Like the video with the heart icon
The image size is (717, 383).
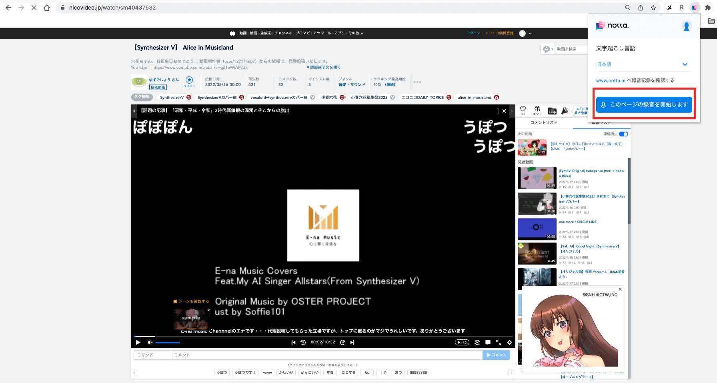(523, 109)
